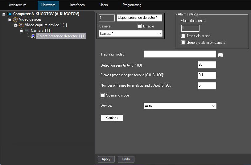Open tracking model browse ellipsis button

pyautogui.click(x=220, y=55)
